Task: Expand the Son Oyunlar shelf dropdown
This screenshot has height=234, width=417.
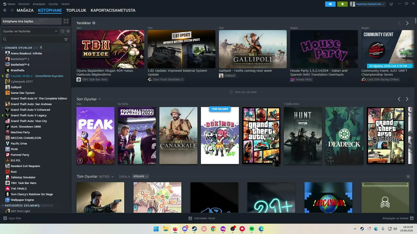Action: pos(100,99)
